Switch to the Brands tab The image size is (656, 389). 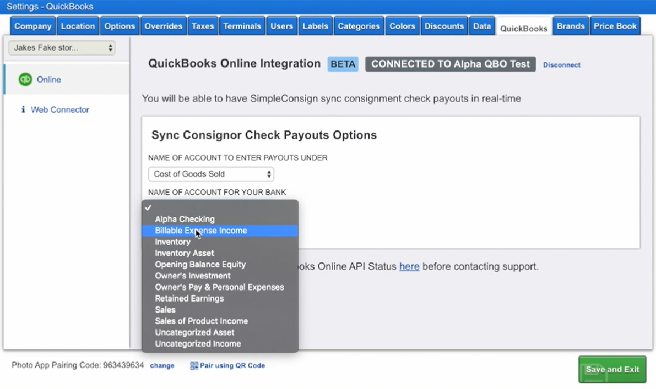[571, 26]
